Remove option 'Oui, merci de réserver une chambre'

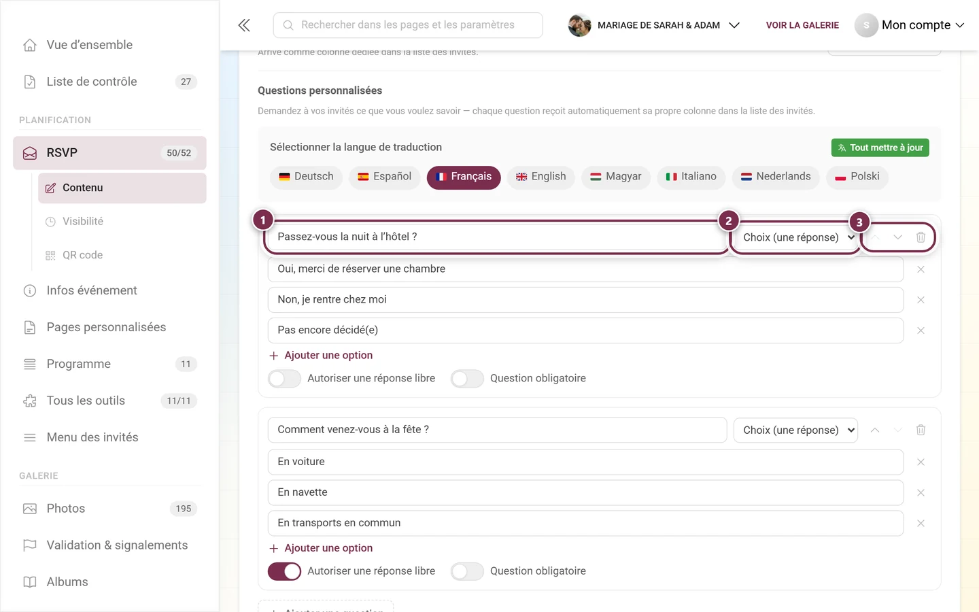point(921,269)
